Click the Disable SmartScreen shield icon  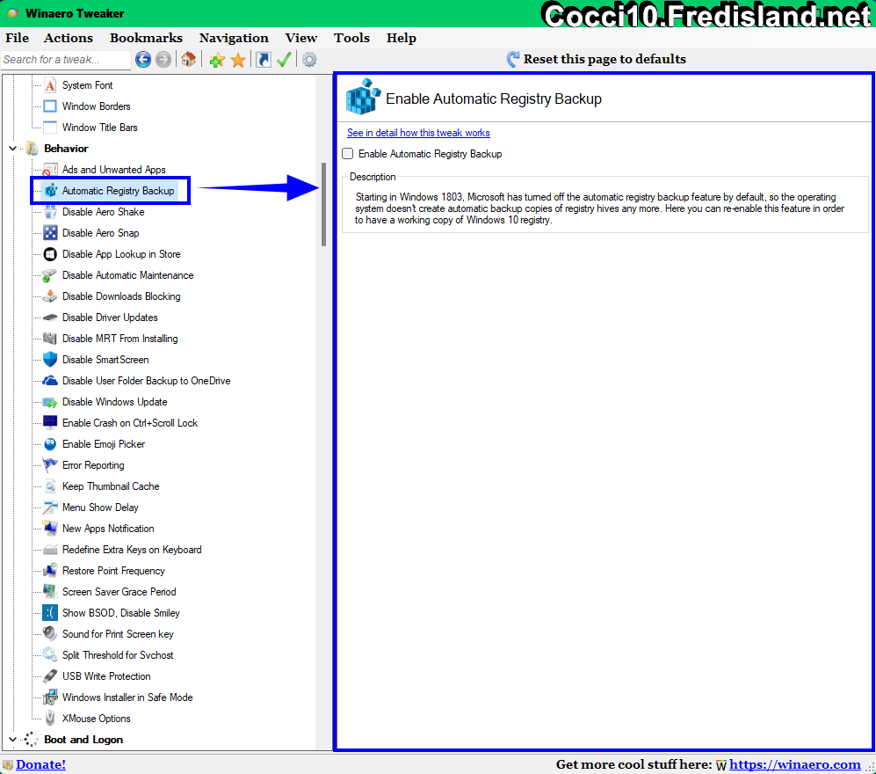50,360
